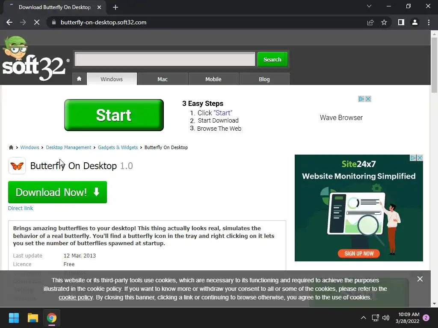Open the cookie policy link
Image resolution: width=438 pixels, height=328 pixels.
tap(75, 297)
